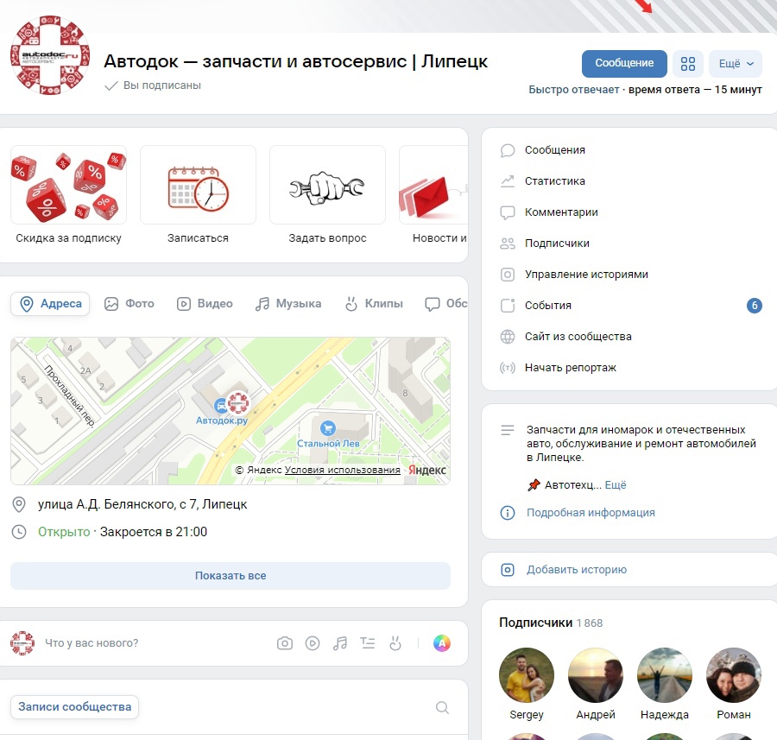Image resolution: width=777 pixels, height=740 pixels.
Task: Open subscriber Андрей's avatar
Action: [x=595, y=675]
